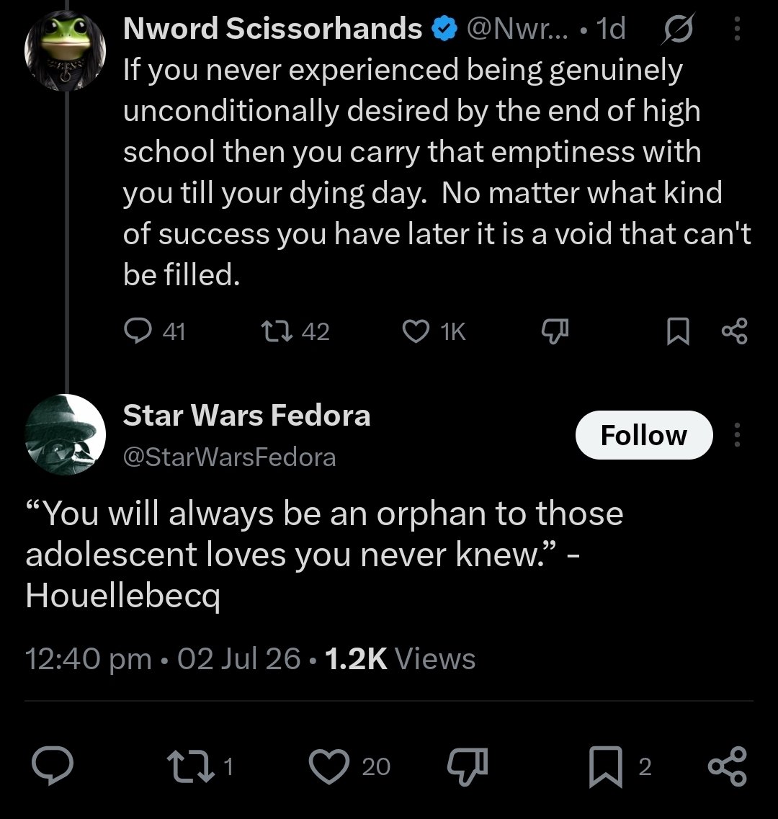Open the frog avatar profile picture

pyautogui.click(x=66, y=50)
